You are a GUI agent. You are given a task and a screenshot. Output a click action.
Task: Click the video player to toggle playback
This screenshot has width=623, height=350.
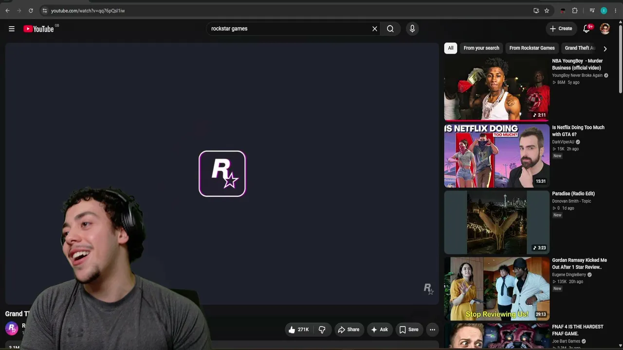222,174
